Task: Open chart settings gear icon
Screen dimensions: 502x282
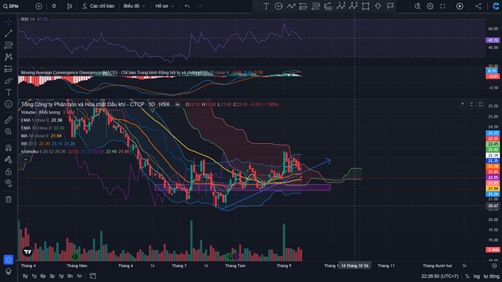Action: (430, 6)
